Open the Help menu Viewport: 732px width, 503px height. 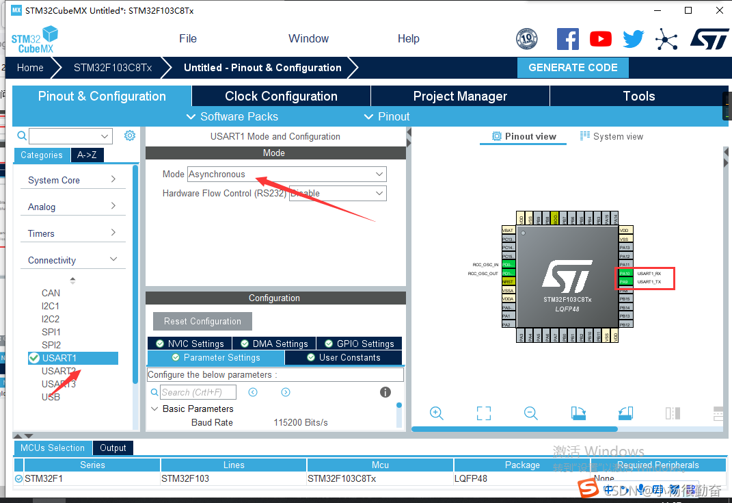pos(409,39)
